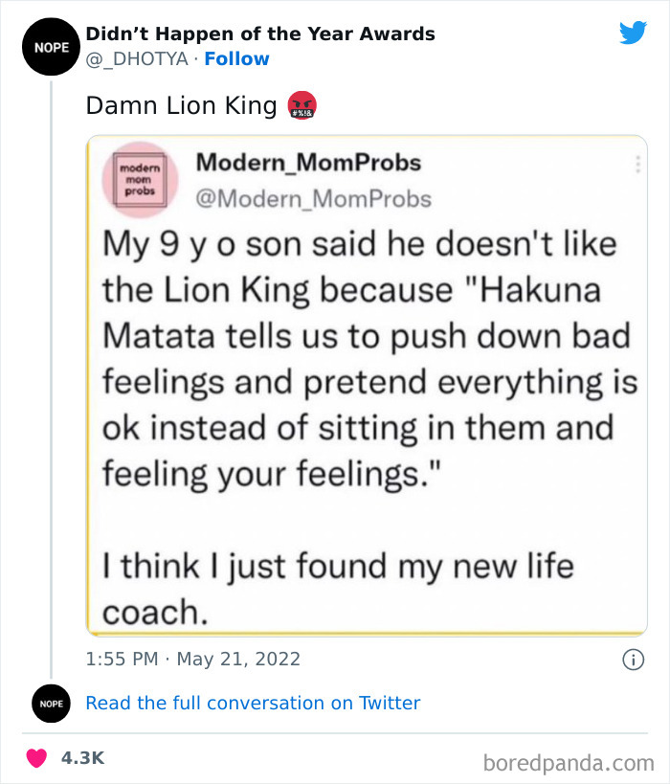Click the @Modern_MomProbs handle in screenshot
This screenshot has height=784, width=670.
coord(313,198)
